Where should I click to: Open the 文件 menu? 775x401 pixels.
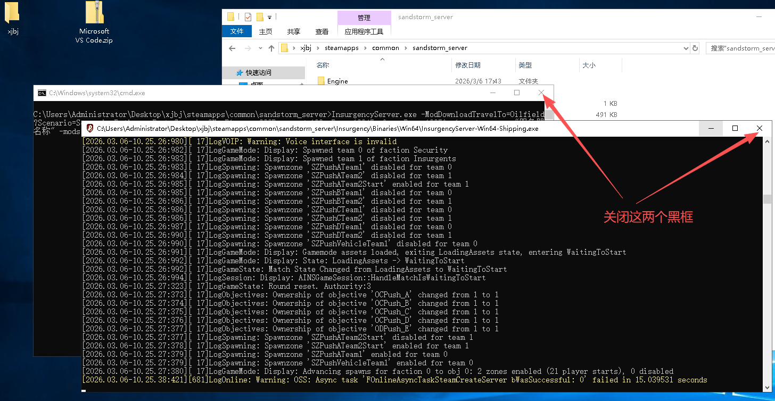coord(237,31)
